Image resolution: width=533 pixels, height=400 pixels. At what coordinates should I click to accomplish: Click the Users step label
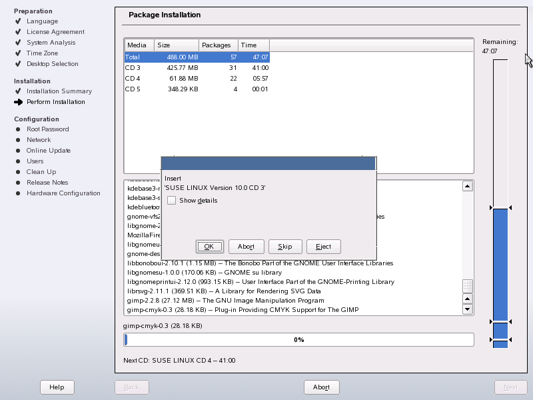(35, 161)
